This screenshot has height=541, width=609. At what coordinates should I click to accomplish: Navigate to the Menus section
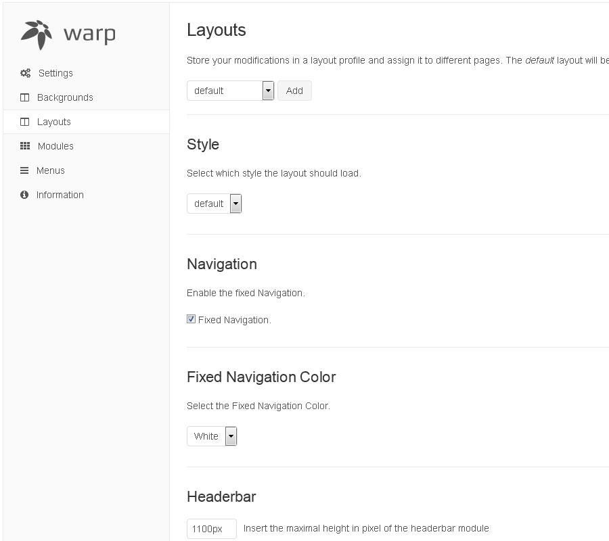pos(51,170)
